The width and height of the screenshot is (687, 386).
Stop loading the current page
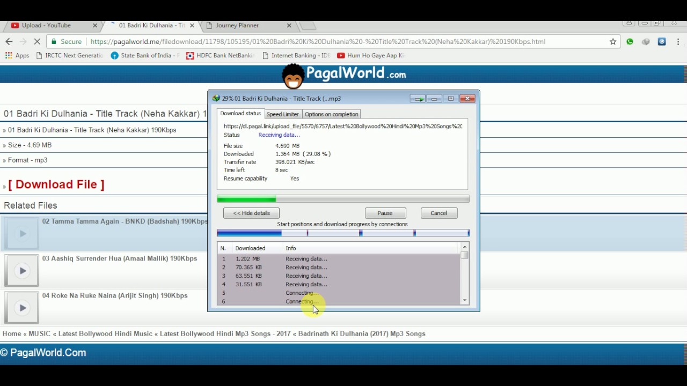tap(37, 41)
